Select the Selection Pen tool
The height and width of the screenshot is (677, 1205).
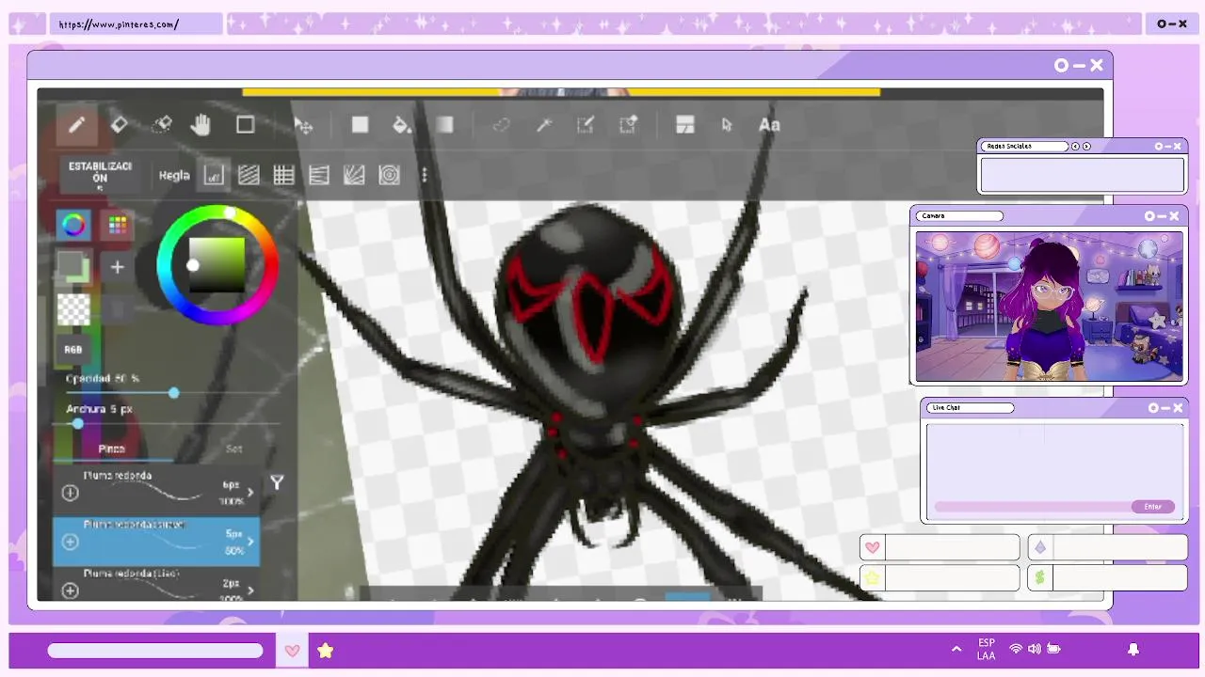[586, 125]
